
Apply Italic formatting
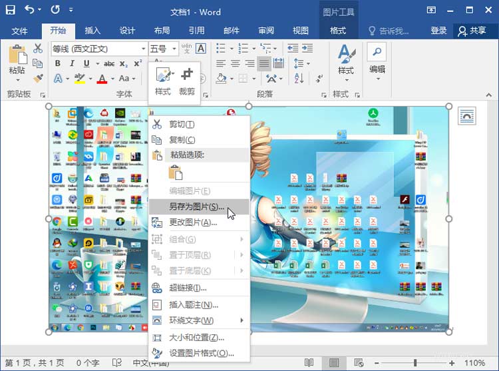pos(72,63)
